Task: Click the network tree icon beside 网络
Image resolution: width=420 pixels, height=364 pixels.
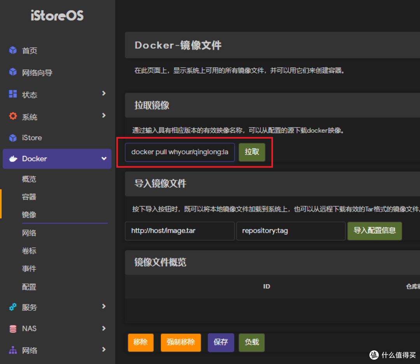Action: (13, 350)
